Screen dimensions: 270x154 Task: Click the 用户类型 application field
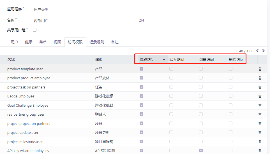tap(41, 10)
